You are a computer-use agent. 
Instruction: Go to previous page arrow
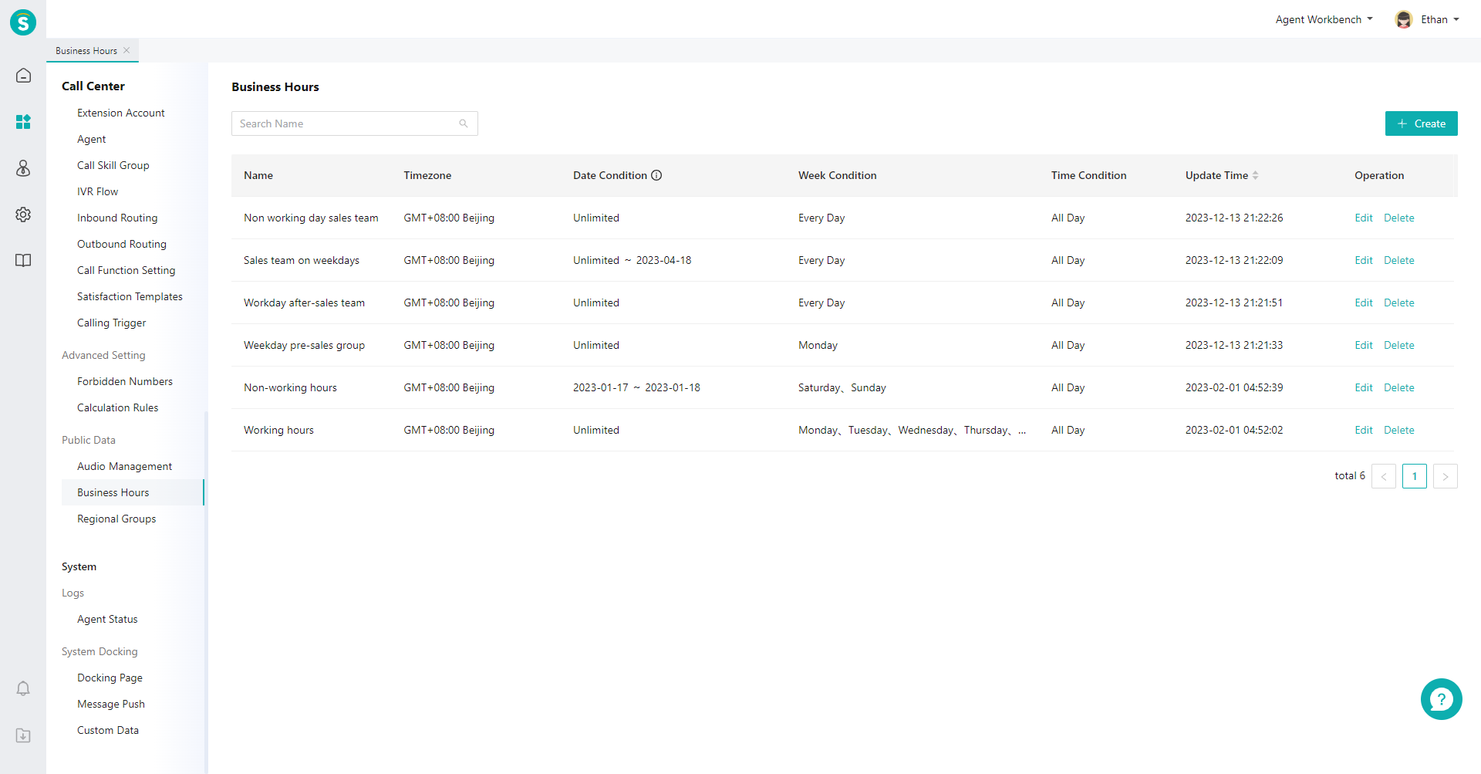click(x=1384, y=476)
